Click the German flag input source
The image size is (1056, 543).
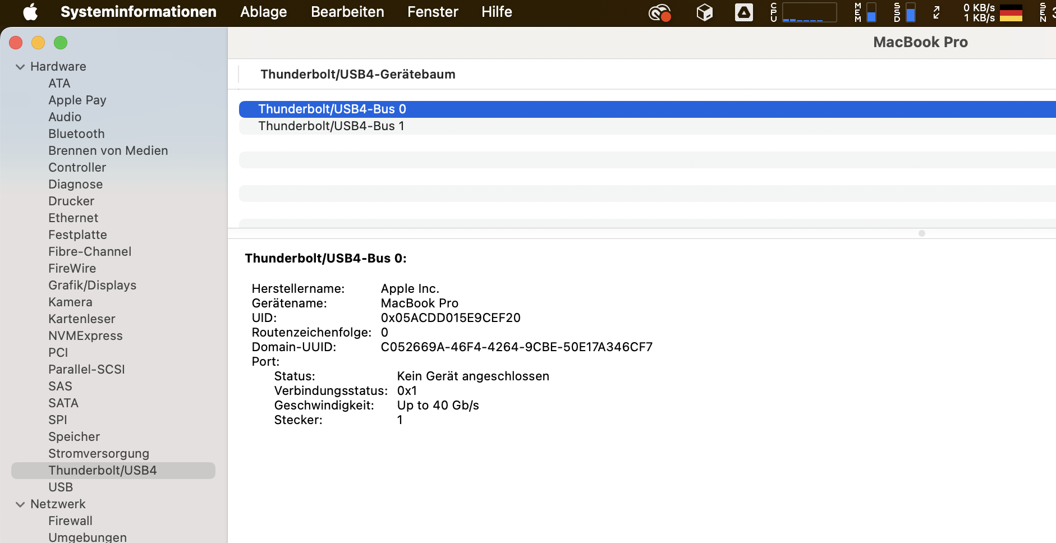point(1011,12)
